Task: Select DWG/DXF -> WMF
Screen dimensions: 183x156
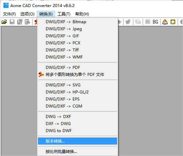Action: [77, 57]
